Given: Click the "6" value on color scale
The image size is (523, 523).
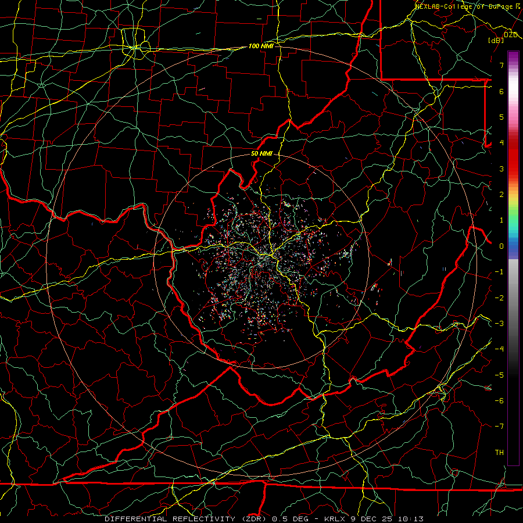Looking at the screenshot, I should tap(501, 91).
